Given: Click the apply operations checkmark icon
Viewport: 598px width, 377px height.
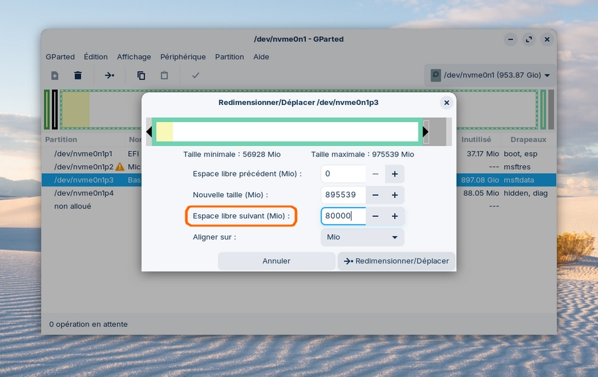Looking at the screenshot, I should (195, 76).
